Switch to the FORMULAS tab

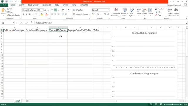47,5
